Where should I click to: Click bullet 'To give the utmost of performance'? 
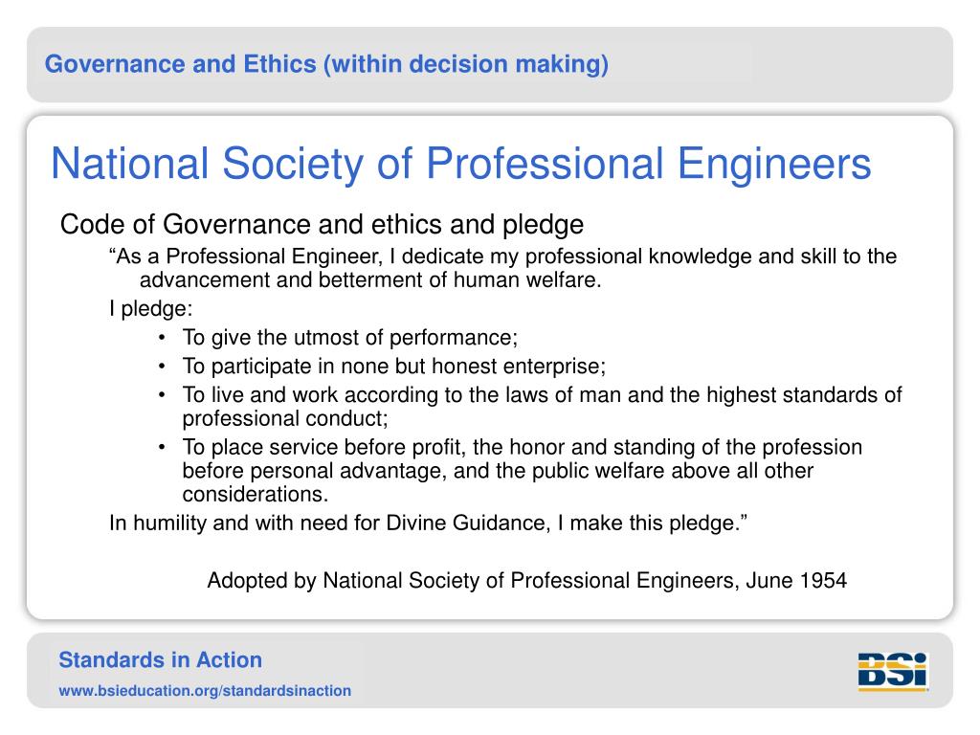350,338
